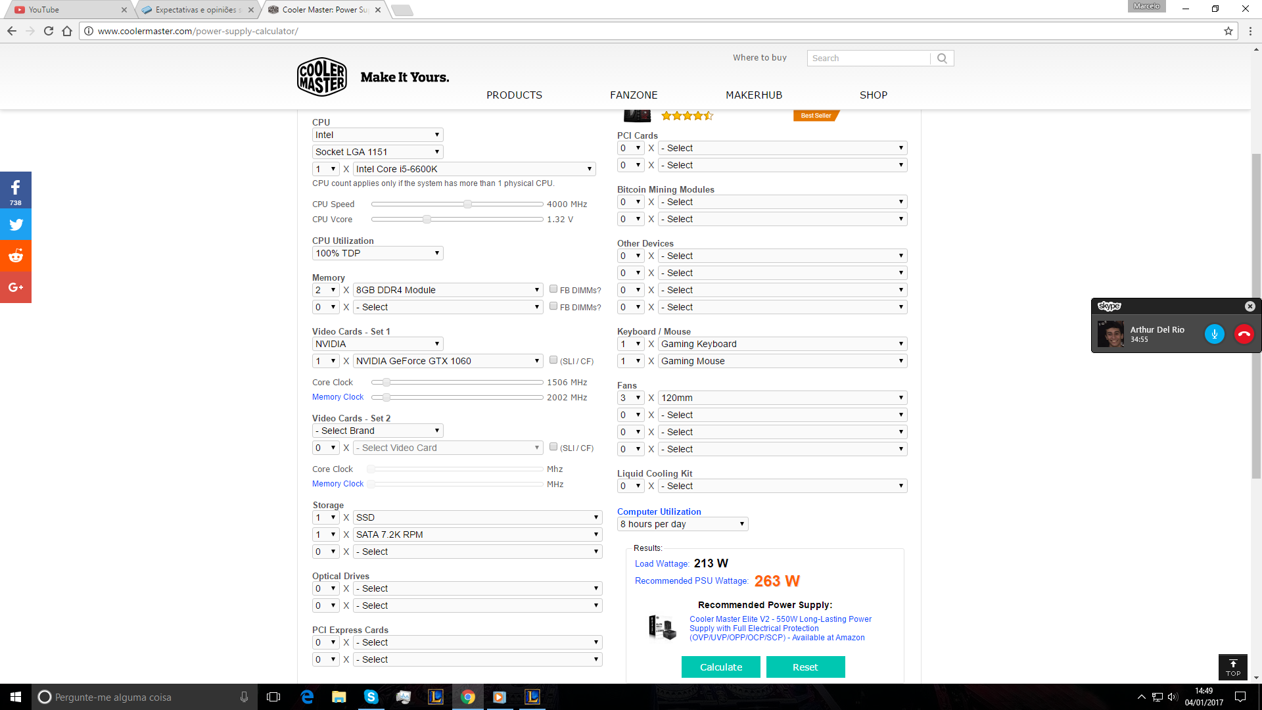1262x710 pixels.
Task: Open Gaming Keyboard dropdown
Action: pos(782,344)
